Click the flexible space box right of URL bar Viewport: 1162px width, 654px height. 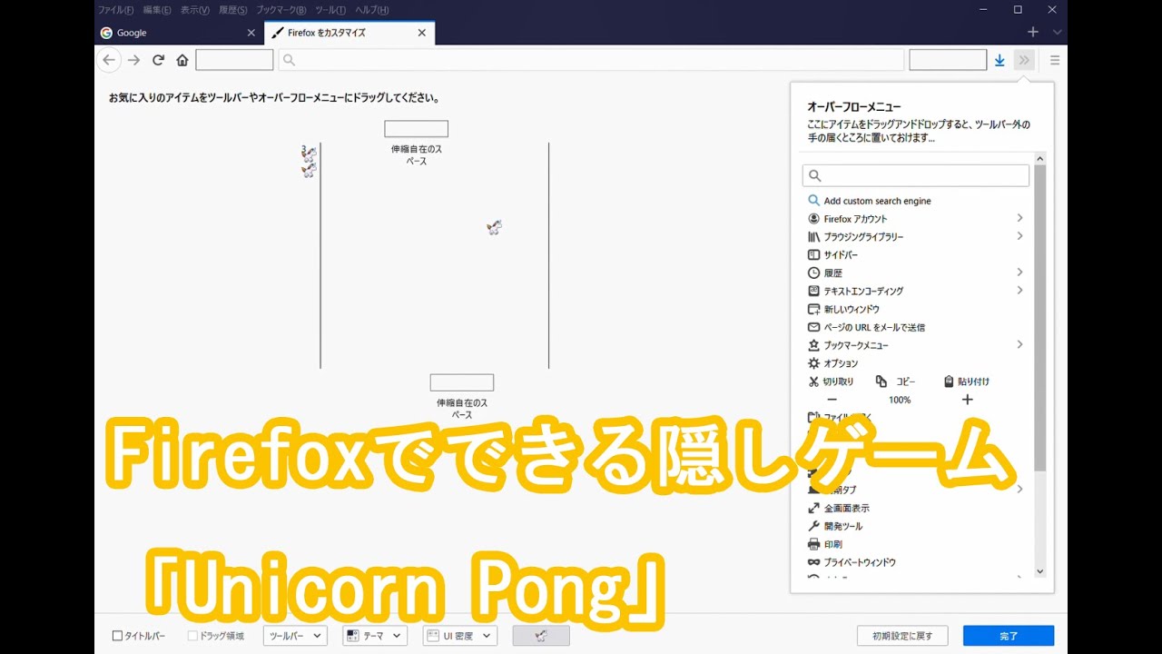[x=948, y=60]
